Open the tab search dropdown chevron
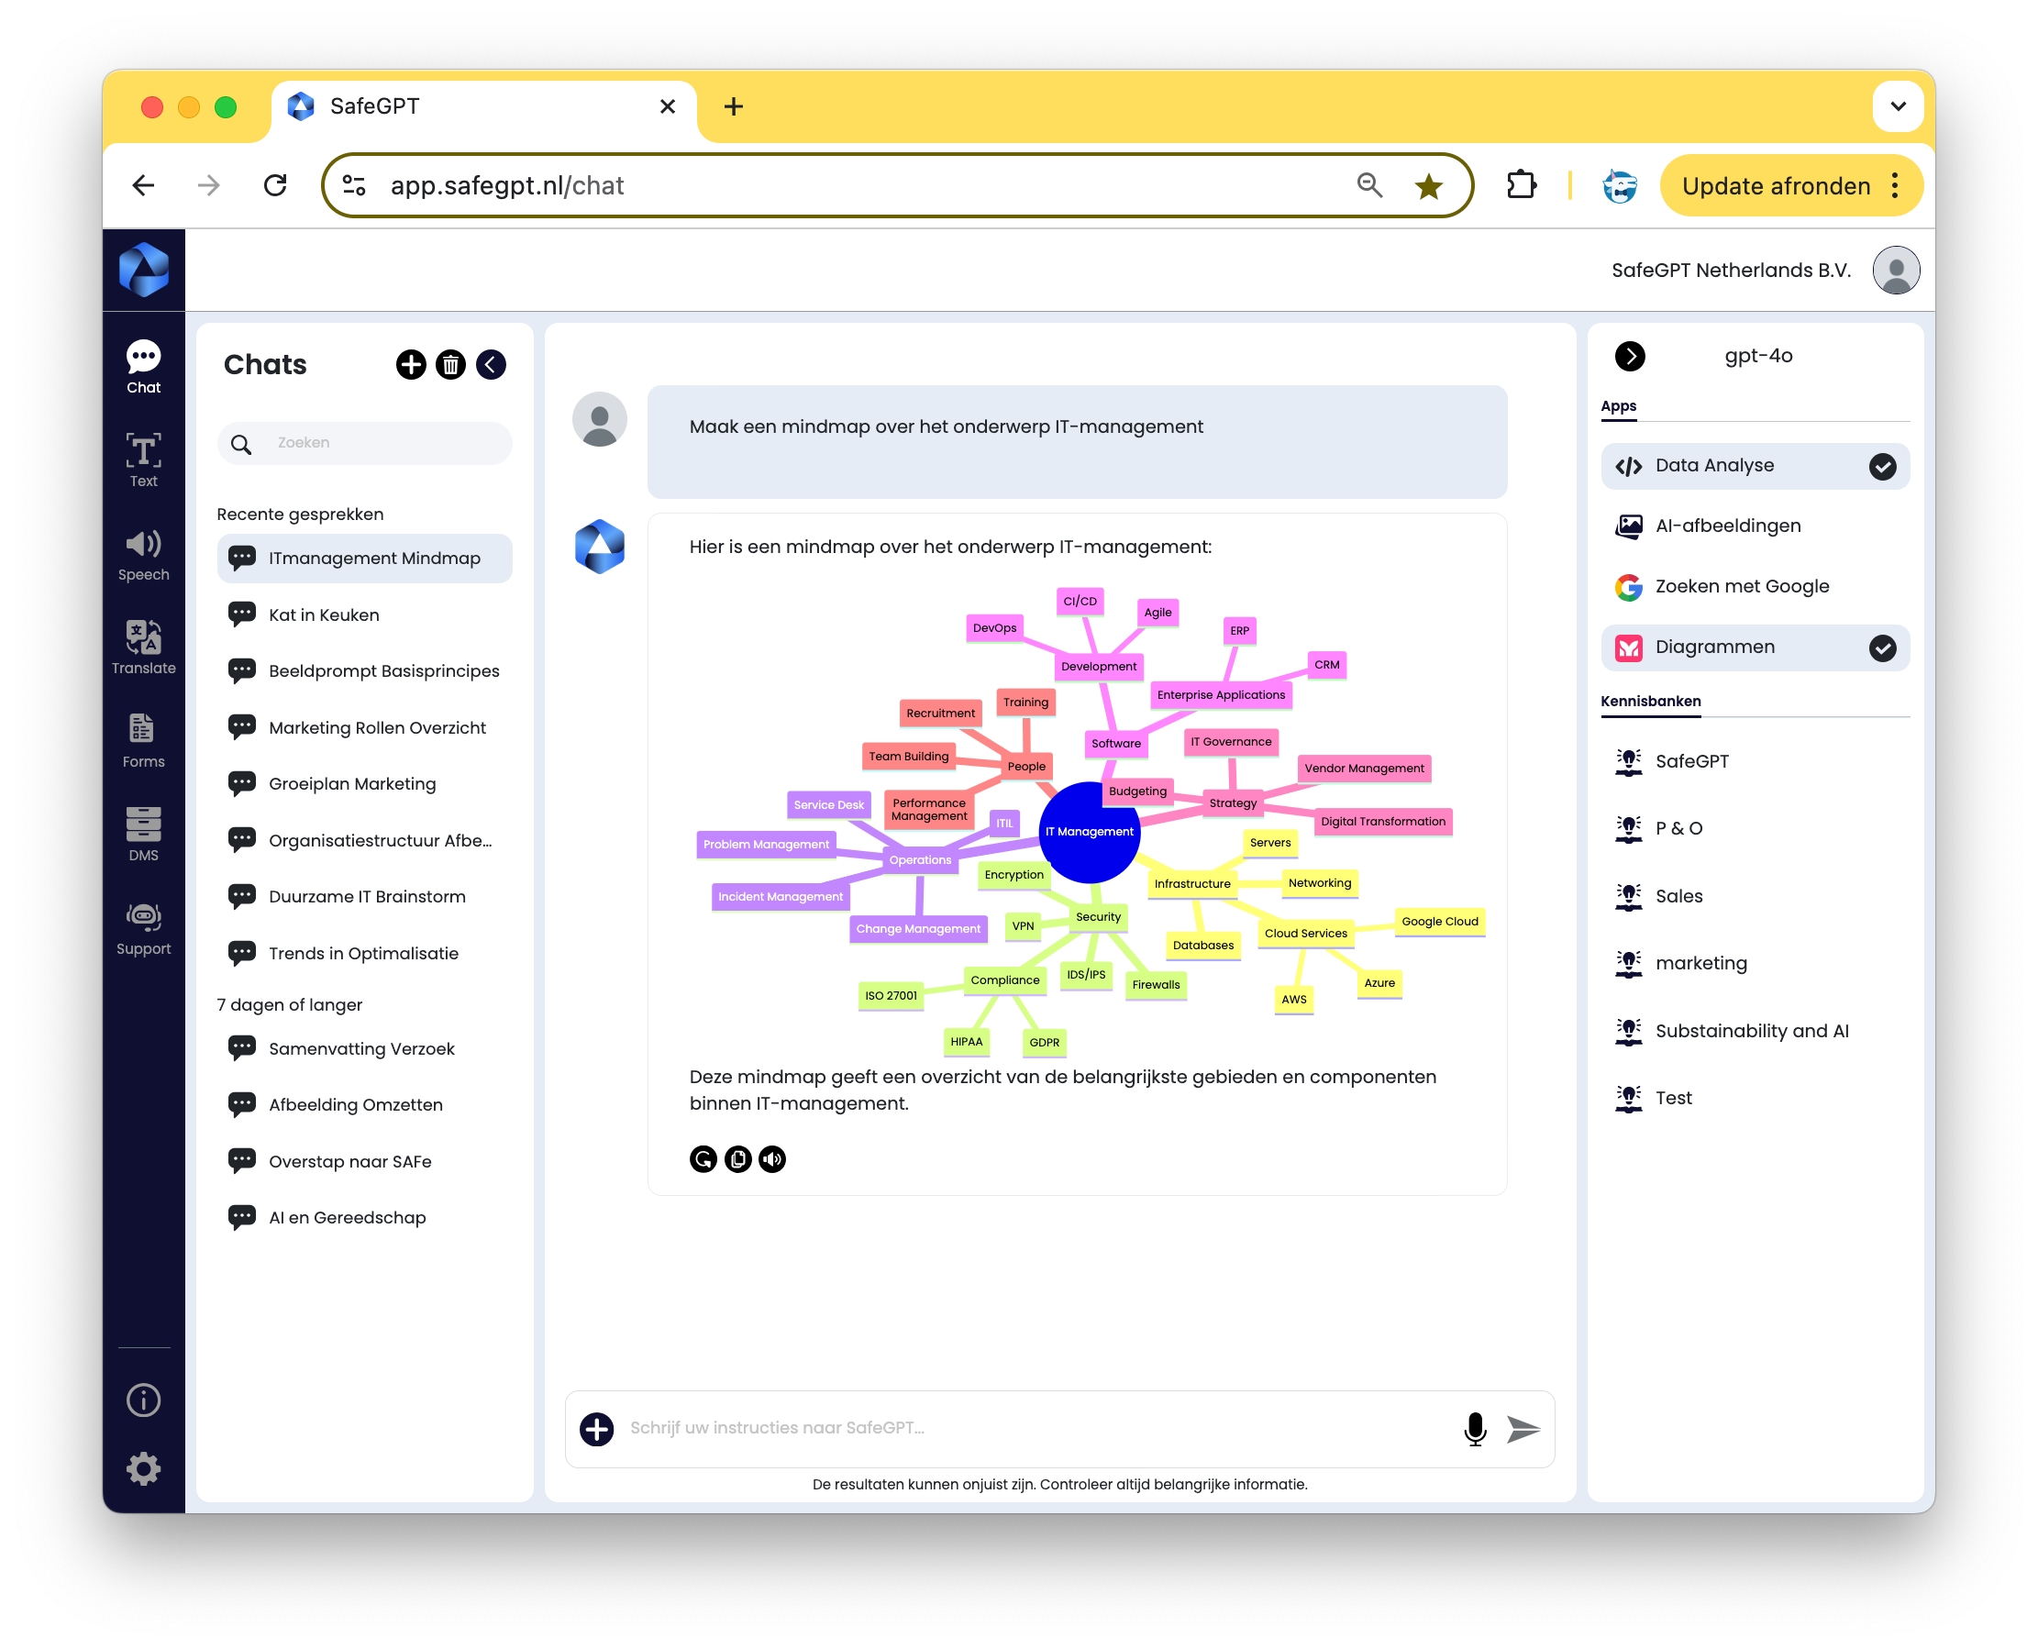This screenshot has width=2038, height=1649. pos(1898,106)
